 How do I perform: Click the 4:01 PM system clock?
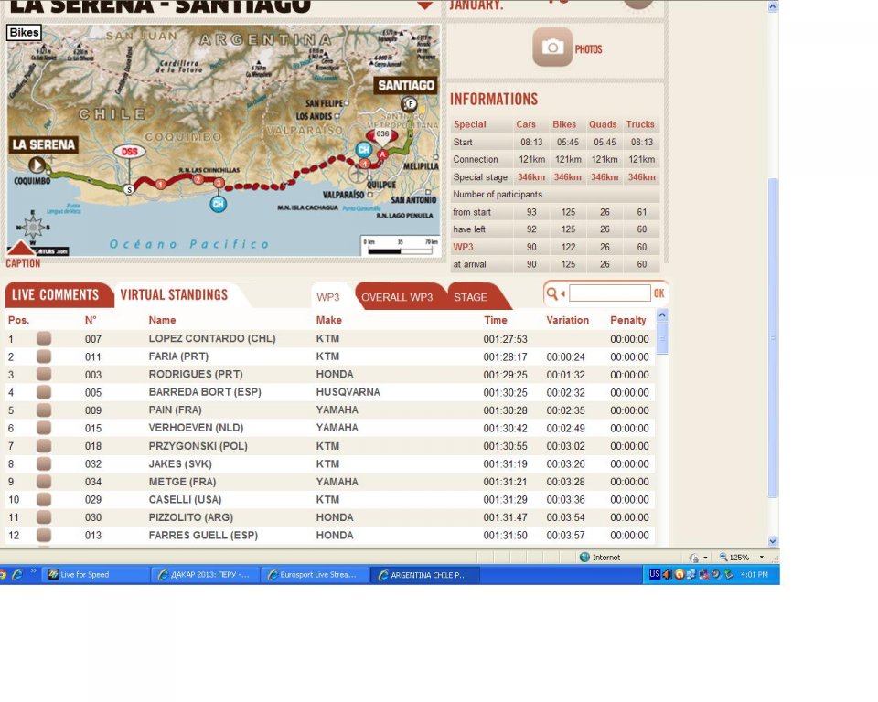click(x=754, y=574)
